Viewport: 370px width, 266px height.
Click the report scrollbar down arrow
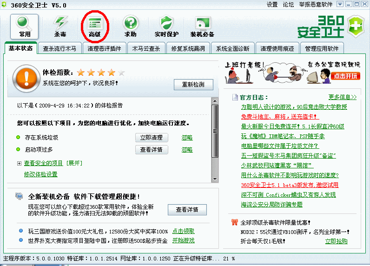tap(214, 179)
